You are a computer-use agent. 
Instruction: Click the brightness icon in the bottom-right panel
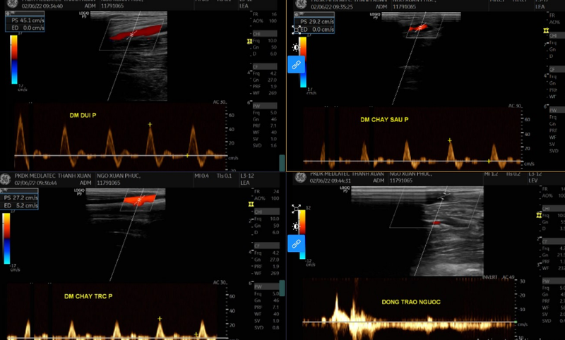click(297, 226)
